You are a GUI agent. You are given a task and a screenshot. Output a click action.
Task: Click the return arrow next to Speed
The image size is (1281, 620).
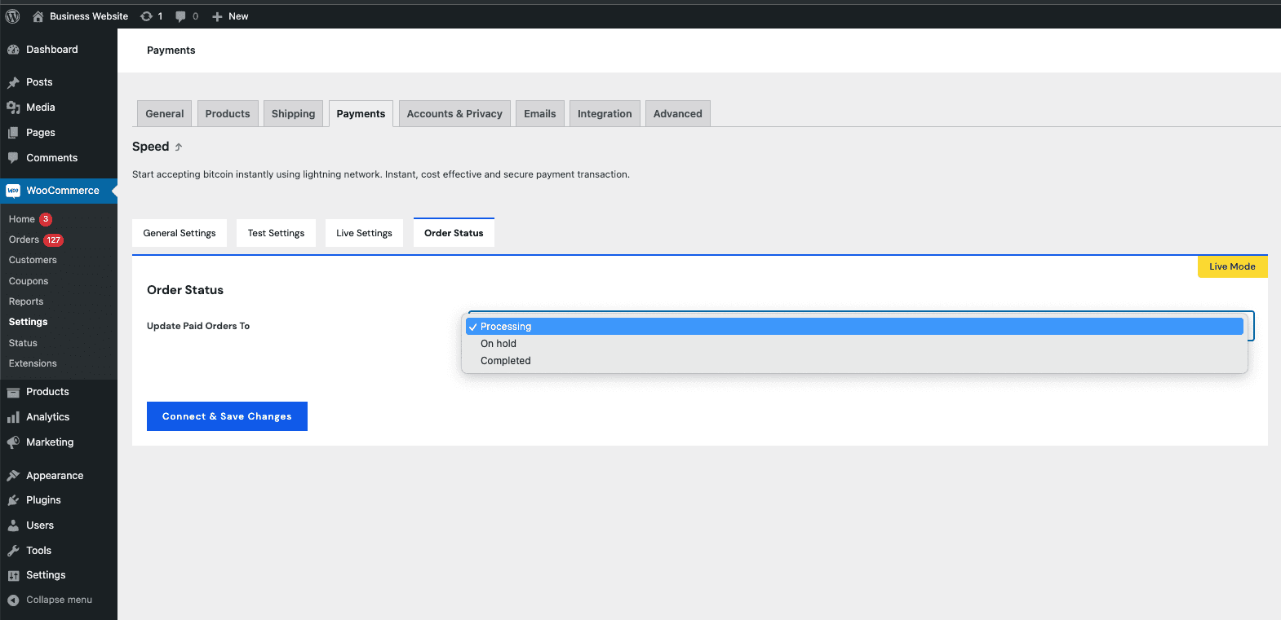pyautogui.click(x=178, y=147)
